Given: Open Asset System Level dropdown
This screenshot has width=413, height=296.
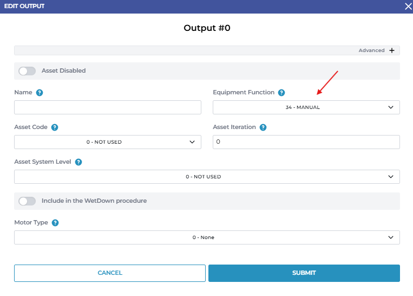Looking at the screenshot, I should tap(207, 177).
